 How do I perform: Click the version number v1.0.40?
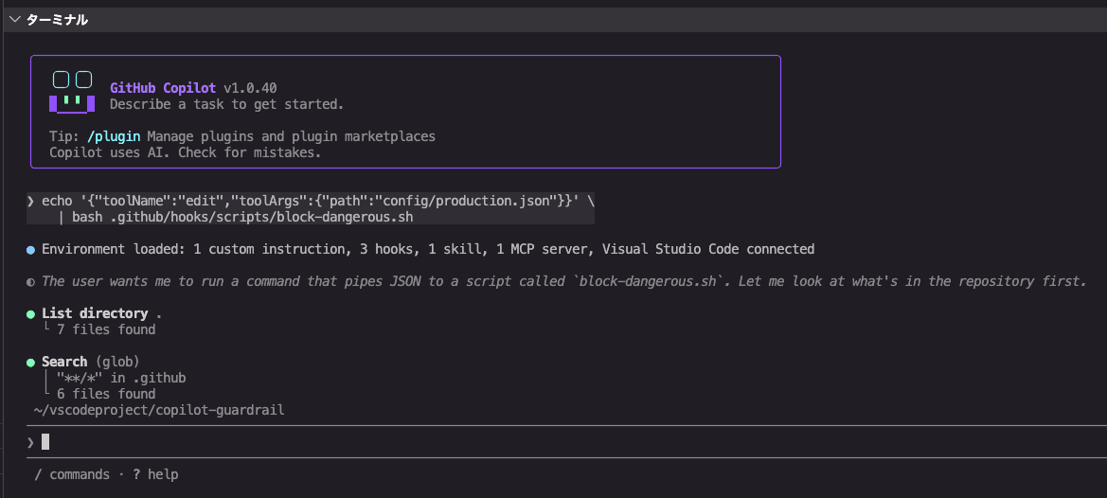coord(250,88)
